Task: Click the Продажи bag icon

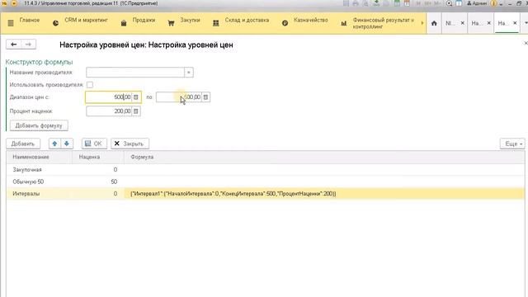Action: pos(124,23)
